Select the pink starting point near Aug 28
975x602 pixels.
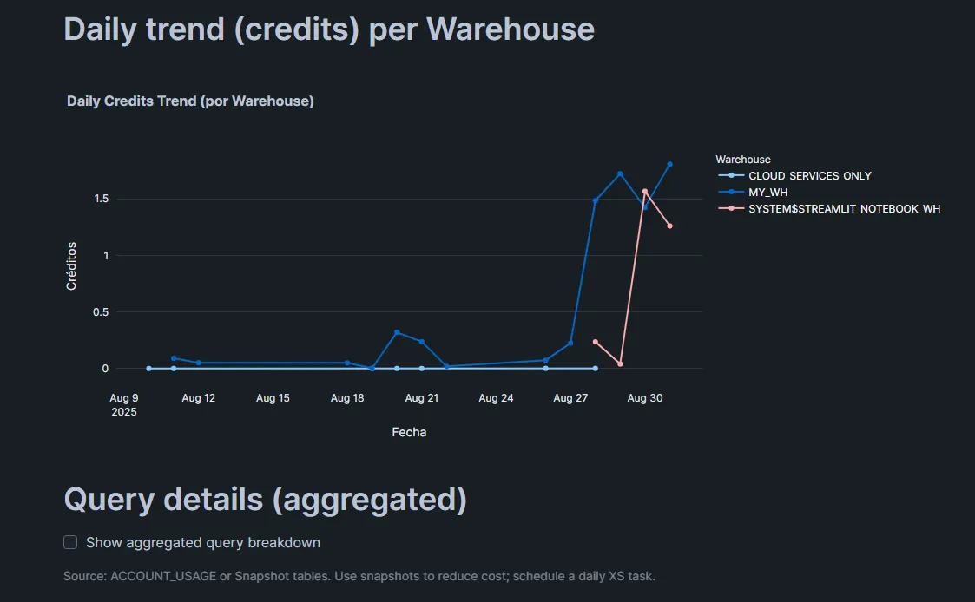[x=596, y=342]
